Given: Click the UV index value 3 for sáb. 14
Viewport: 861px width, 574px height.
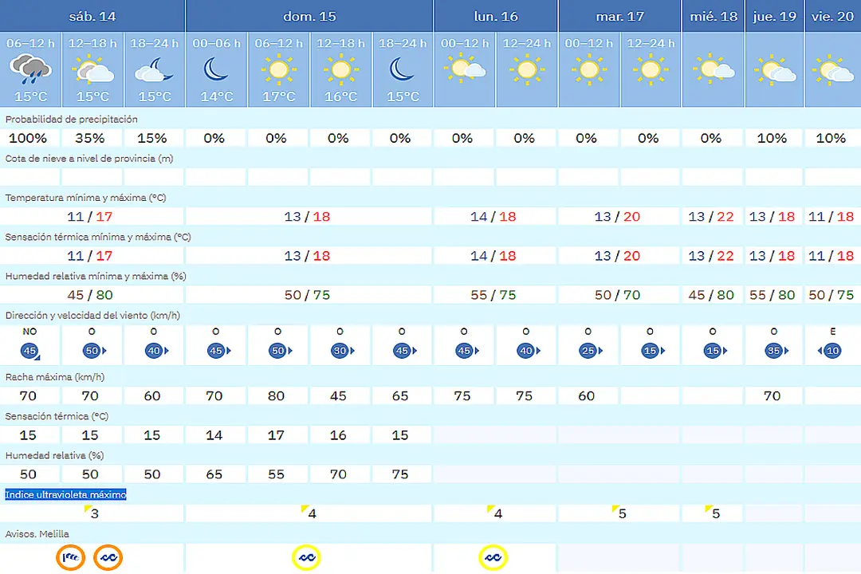Looking at the screenshot, I should [94, 513].
